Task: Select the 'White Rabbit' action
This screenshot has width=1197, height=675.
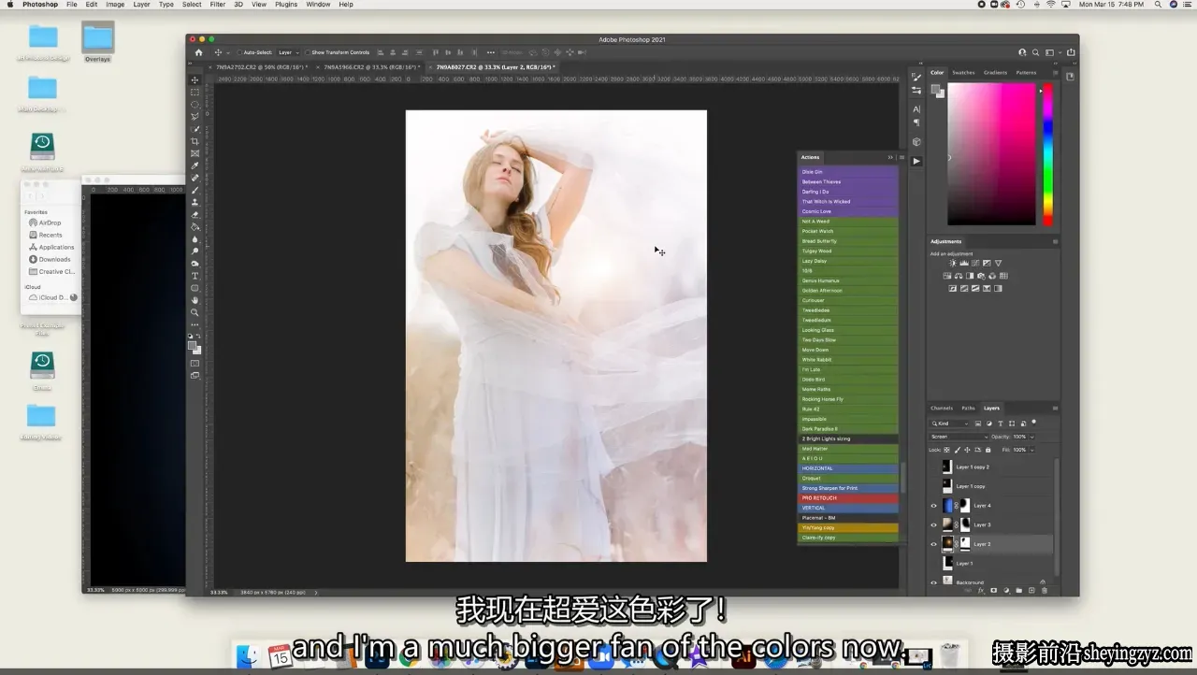Action: tap(848, 360)
